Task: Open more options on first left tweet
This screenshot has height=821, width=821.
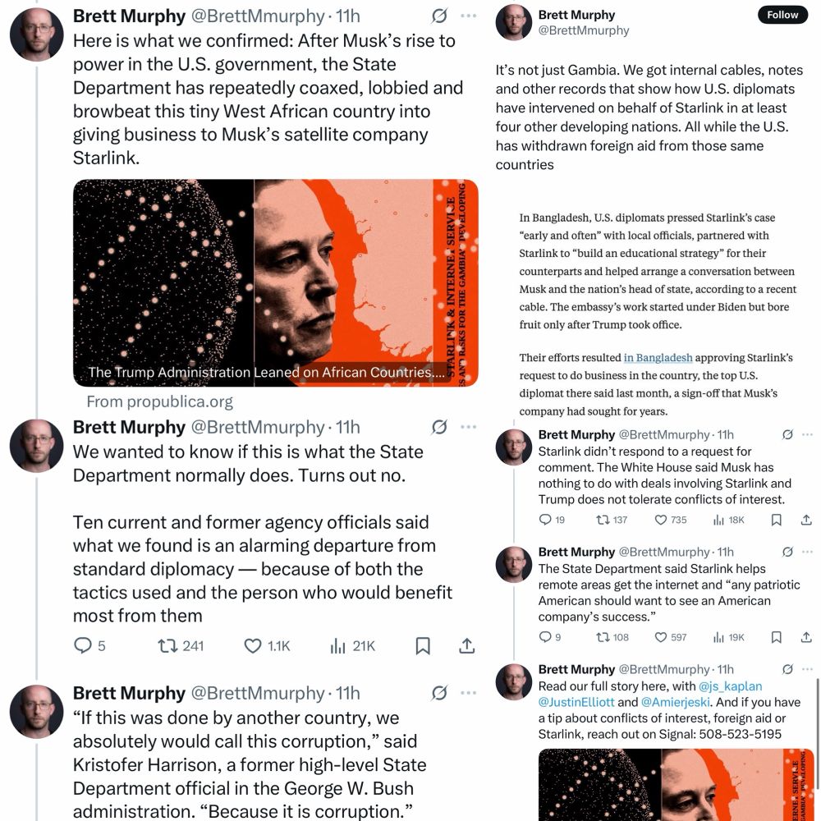Action: tap(468, 16)
